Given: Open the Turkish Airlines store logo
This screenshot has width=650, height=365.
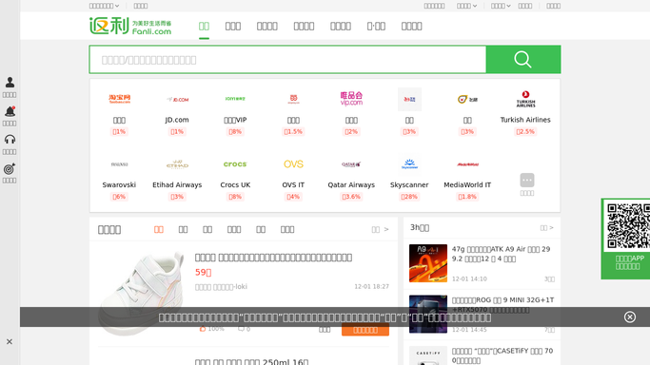Looking at the screenshot, I should pos(525,99).
